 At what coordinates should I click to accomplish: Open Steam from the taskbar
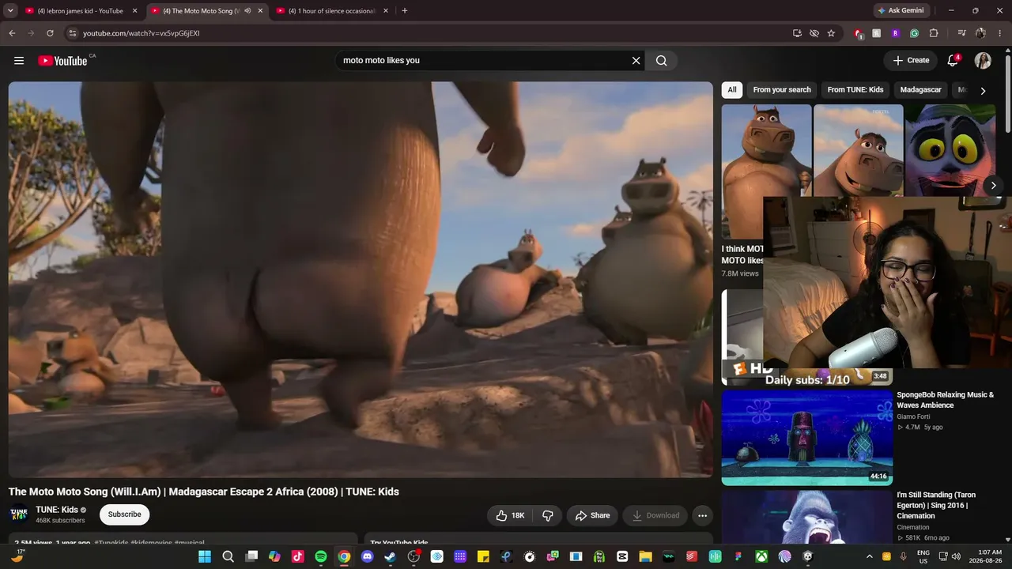tap(391, 556)
